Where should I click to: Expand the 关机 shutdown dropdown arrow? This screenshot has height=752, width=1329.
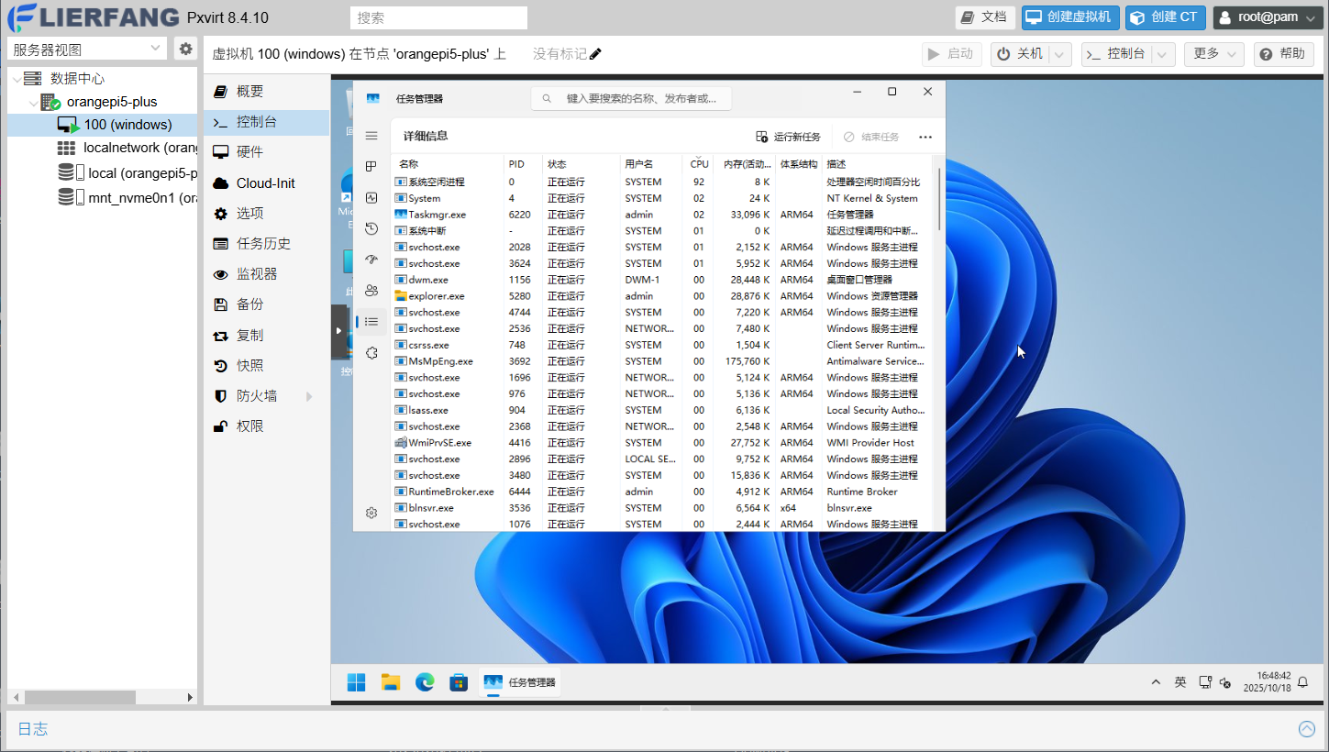coord(1060,54)
